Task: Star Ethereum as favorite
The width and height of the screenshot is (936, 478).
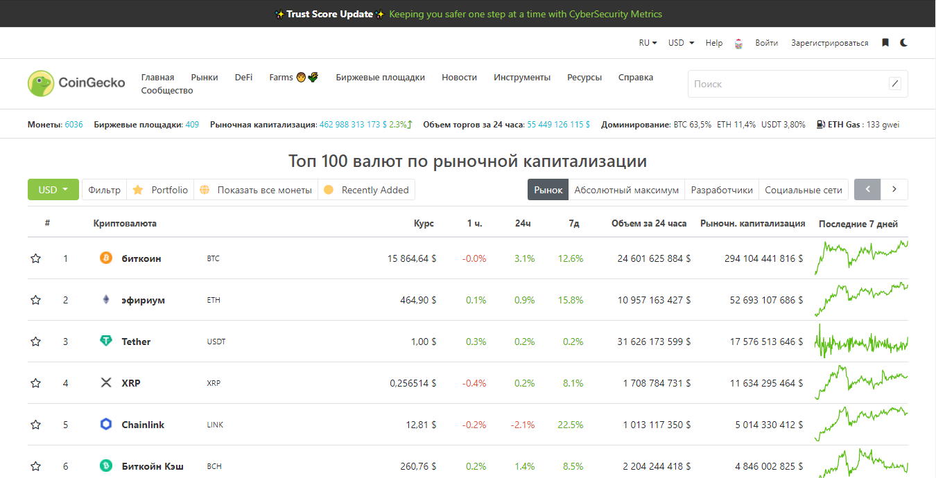Action: pyautogui.click(x=36, y=300)
